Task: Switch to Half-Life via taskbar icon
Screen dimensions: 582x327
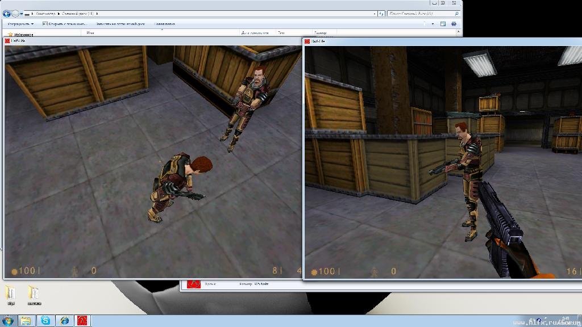Action: click(x=82, y=321)
